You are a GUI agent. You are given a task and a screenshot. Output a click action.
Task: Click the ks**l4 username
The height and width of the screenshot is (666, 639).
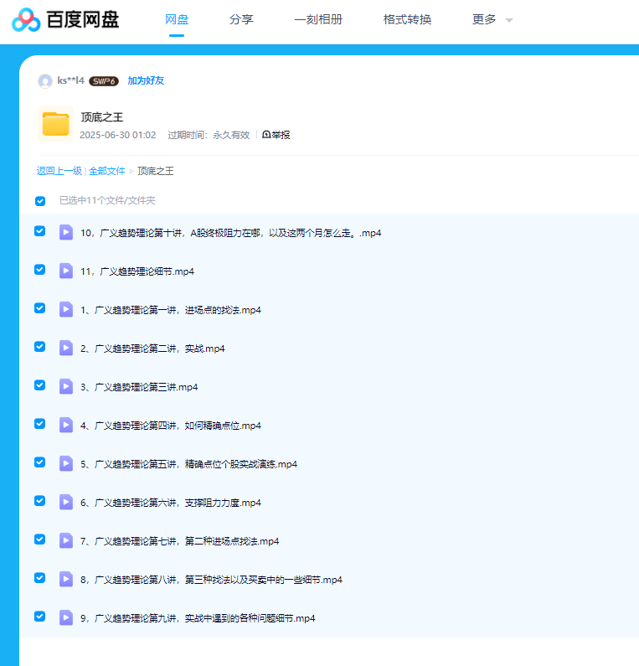click(x=71, y=80)
